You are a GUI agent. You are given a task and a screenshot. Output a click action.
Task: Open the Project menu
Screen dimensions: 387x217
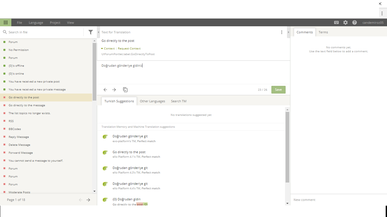(x=55, y=23)
